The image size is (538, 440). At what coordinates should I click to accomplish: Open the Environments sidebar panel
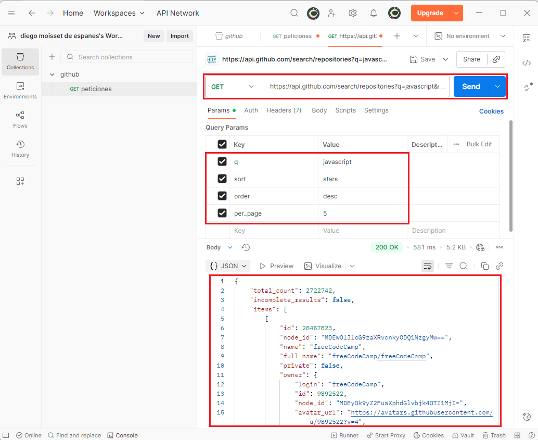coord(20,90)
